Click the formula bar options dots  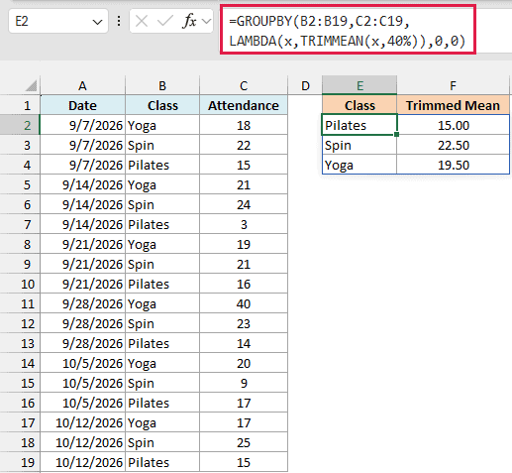coord(119,22)
